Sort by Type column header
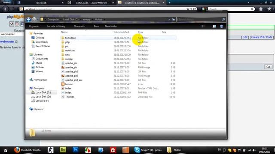 [x=141, y=32]
